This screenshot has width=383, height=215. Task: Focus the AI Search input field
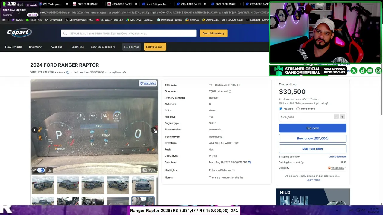[x=129, y=33]
